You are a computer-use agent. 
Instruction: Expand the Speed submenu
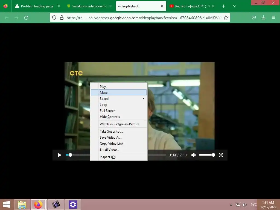click(119, 98)
